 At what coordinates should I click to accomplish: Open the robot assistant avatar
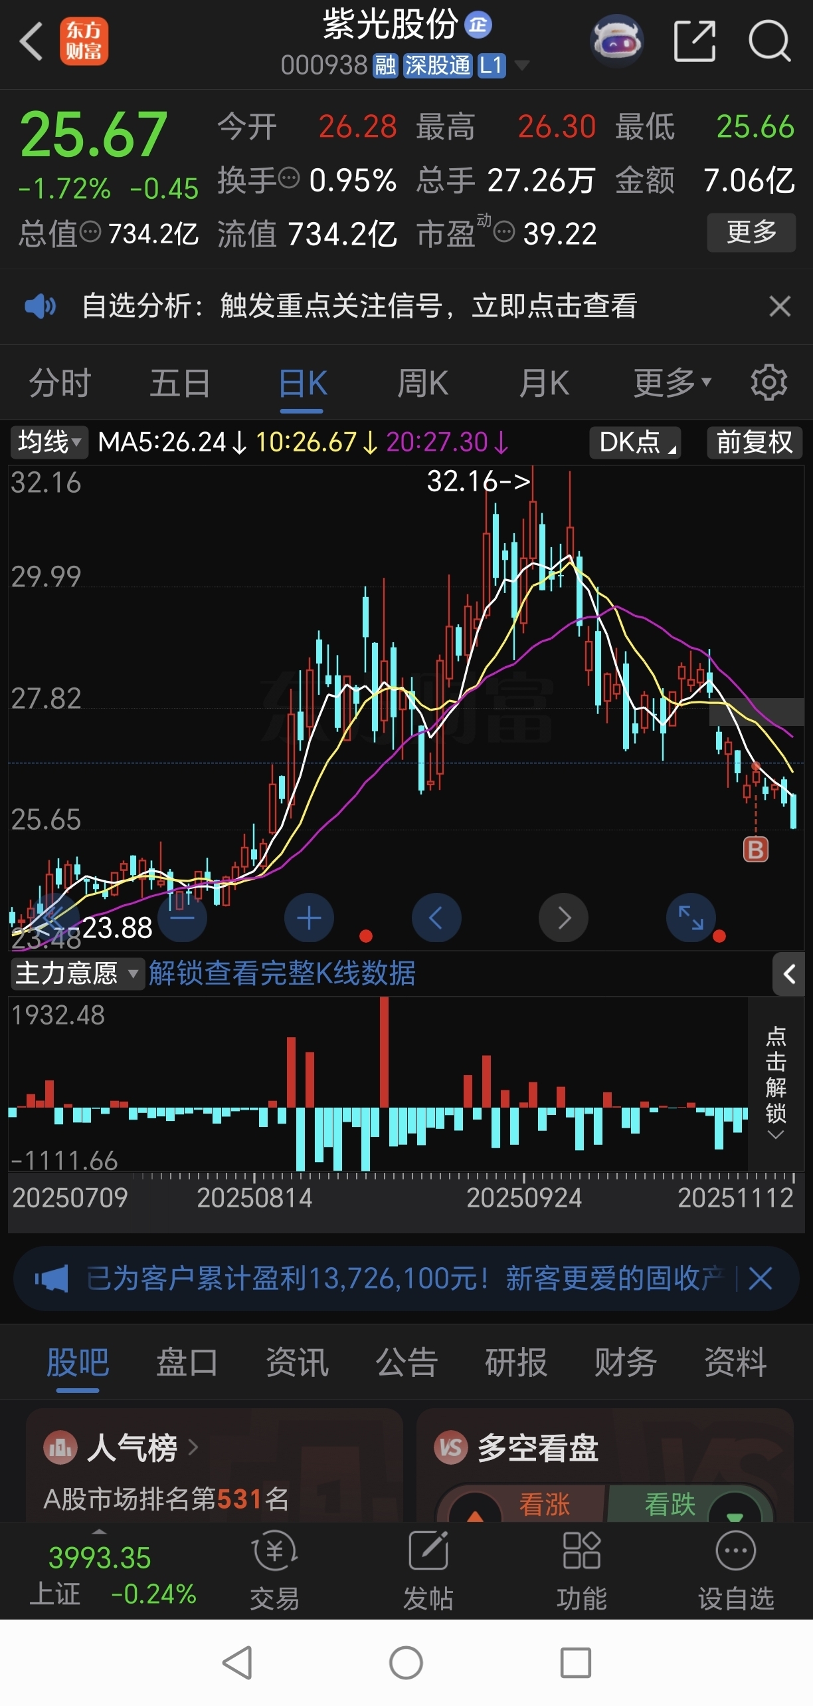coord(616,41)
